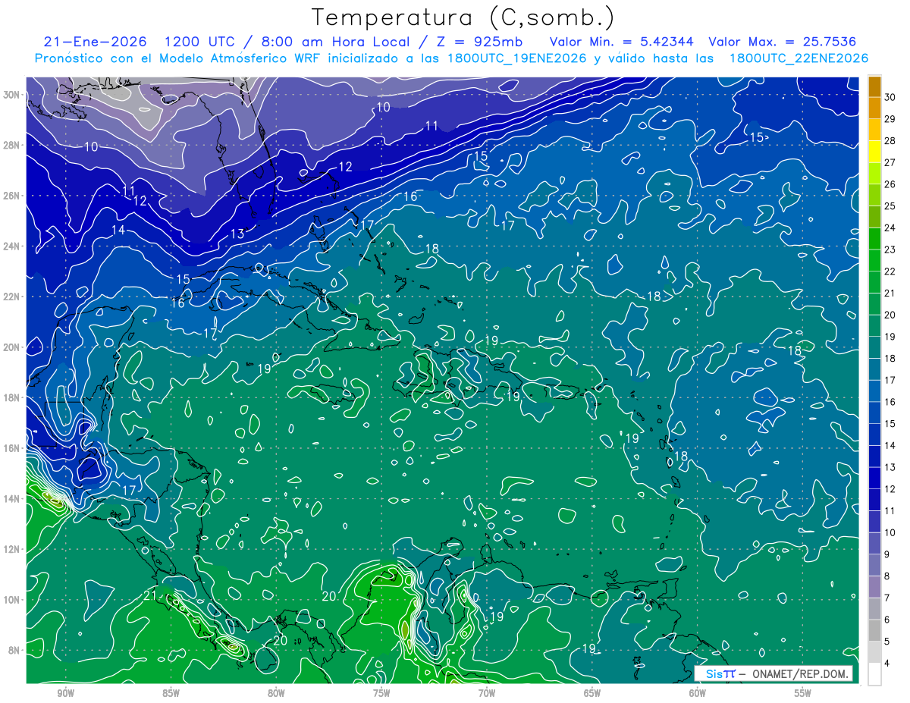The height and width of the screenshot is (703, 910).
Task: Click the colorbar scale value "5"
Action: point(888,642)
